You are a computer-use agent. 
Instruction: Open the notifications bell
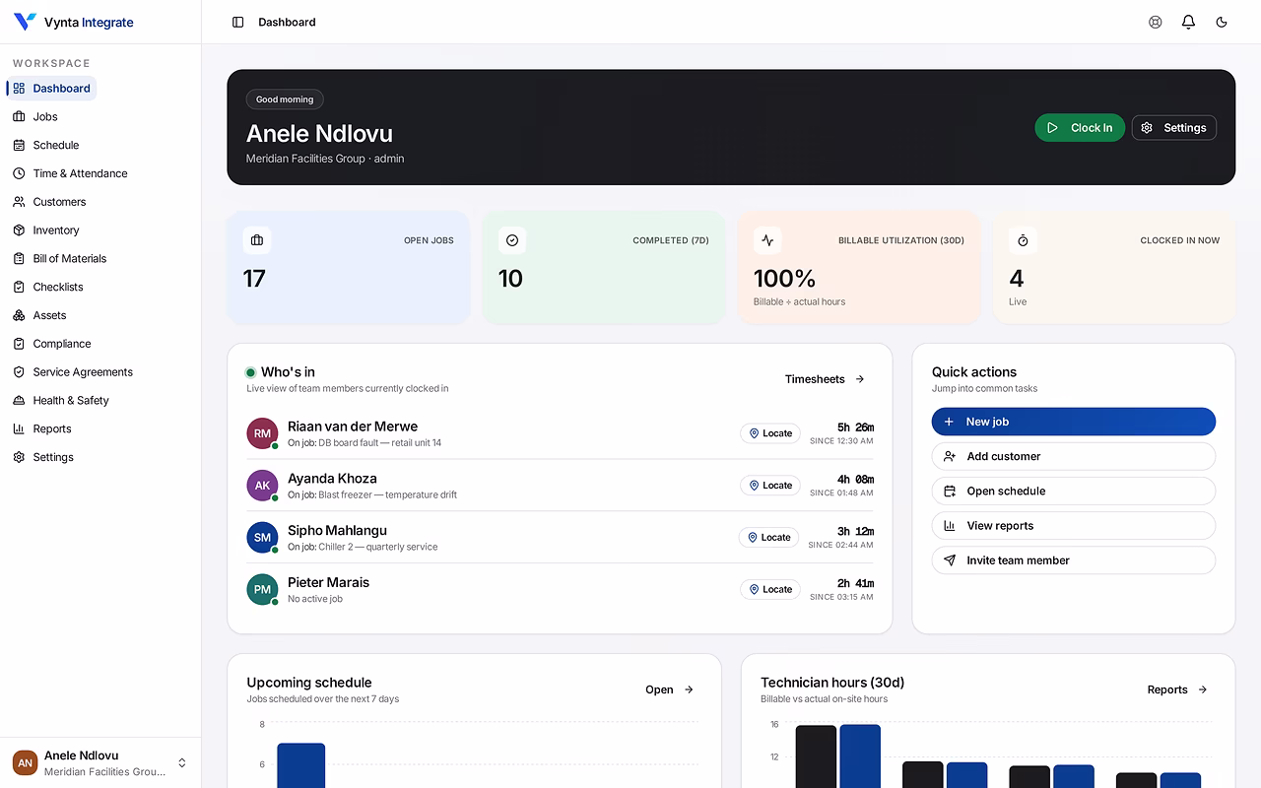click(1188, 22)
